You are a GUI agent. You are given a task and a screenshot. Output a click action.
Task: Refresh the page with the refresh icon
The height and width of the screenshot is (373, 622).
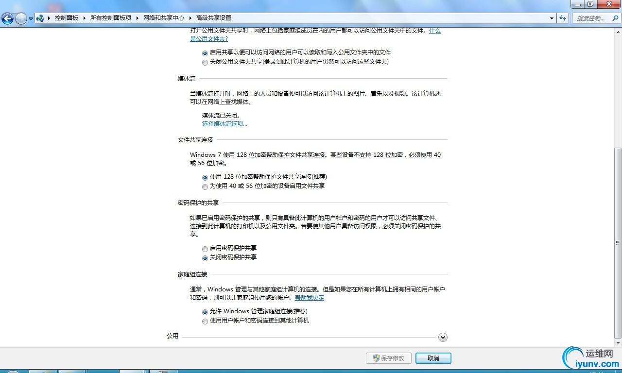[563, 18]
